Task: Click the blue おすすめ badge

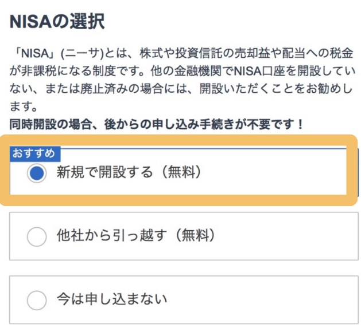Action: click(34, 153)
